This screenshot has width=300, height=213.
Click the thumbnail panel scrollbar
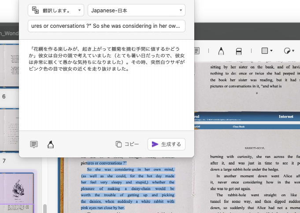click(45, 209)
